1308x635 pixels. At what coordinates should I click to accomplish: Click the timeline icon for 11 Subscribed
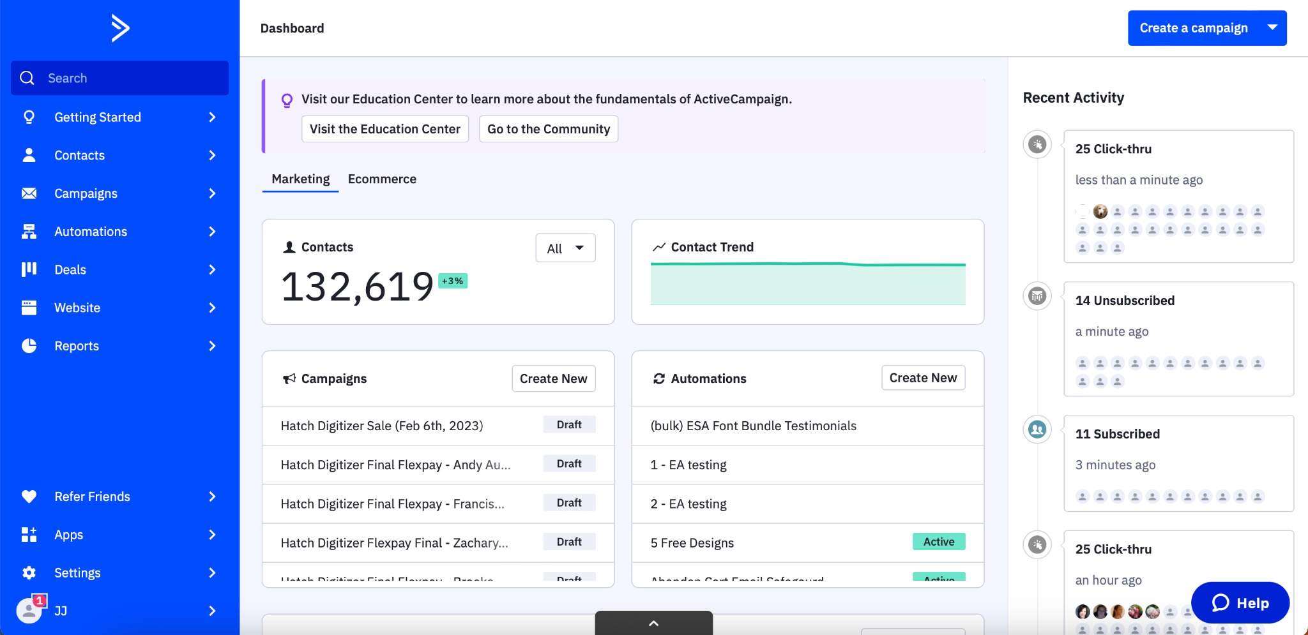click(1037, 430)
